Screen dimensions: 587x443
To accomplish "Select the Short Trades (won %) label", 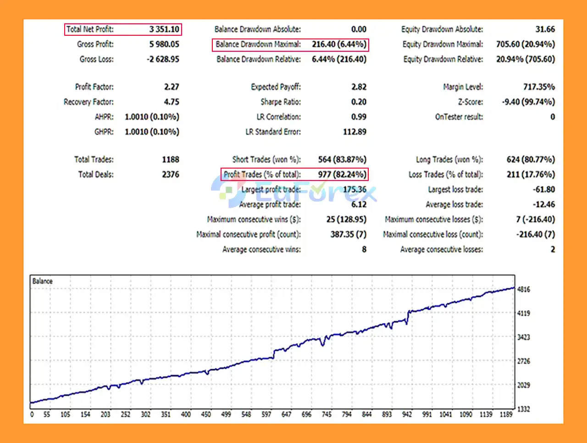I will (266, 159).
